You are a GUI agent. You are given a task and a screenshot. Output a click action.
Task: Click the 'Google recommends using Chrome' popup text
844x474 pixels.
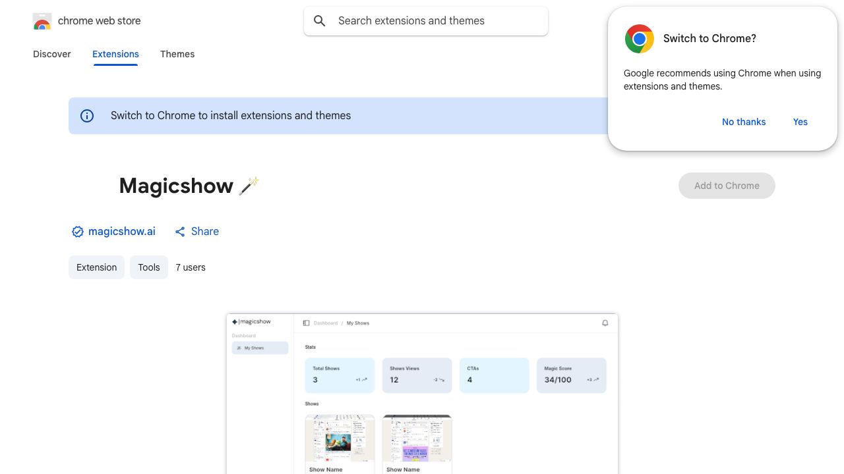tap(722, 80)
